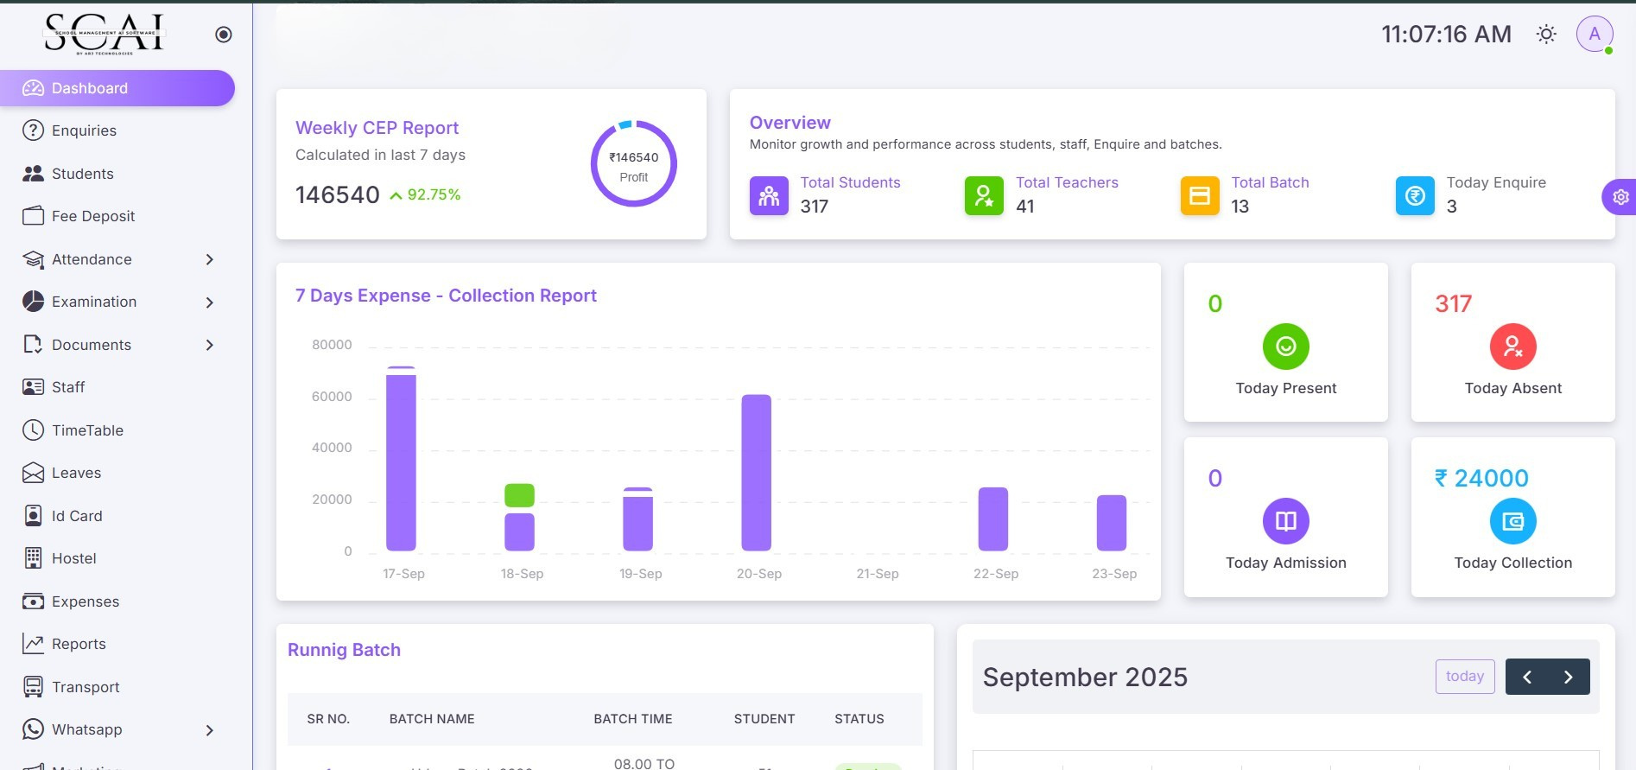
Task: Open the floating settings gear button
Action: (x=1620, y=197)
